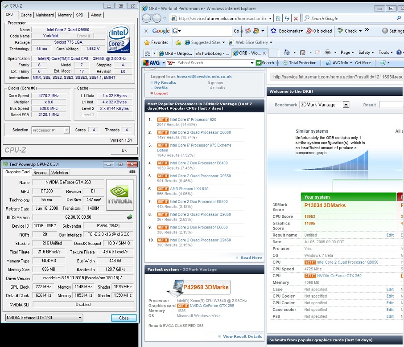Run the ABC spell Check icon
The height and width of the screenshot is (347, 404).
click(340, 31)
